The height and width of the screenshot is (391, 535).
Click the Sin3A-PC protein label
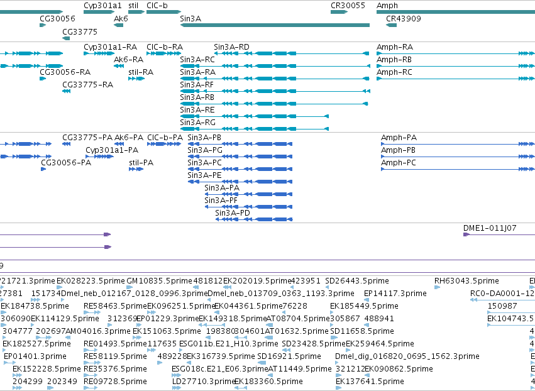pos(204,163)
